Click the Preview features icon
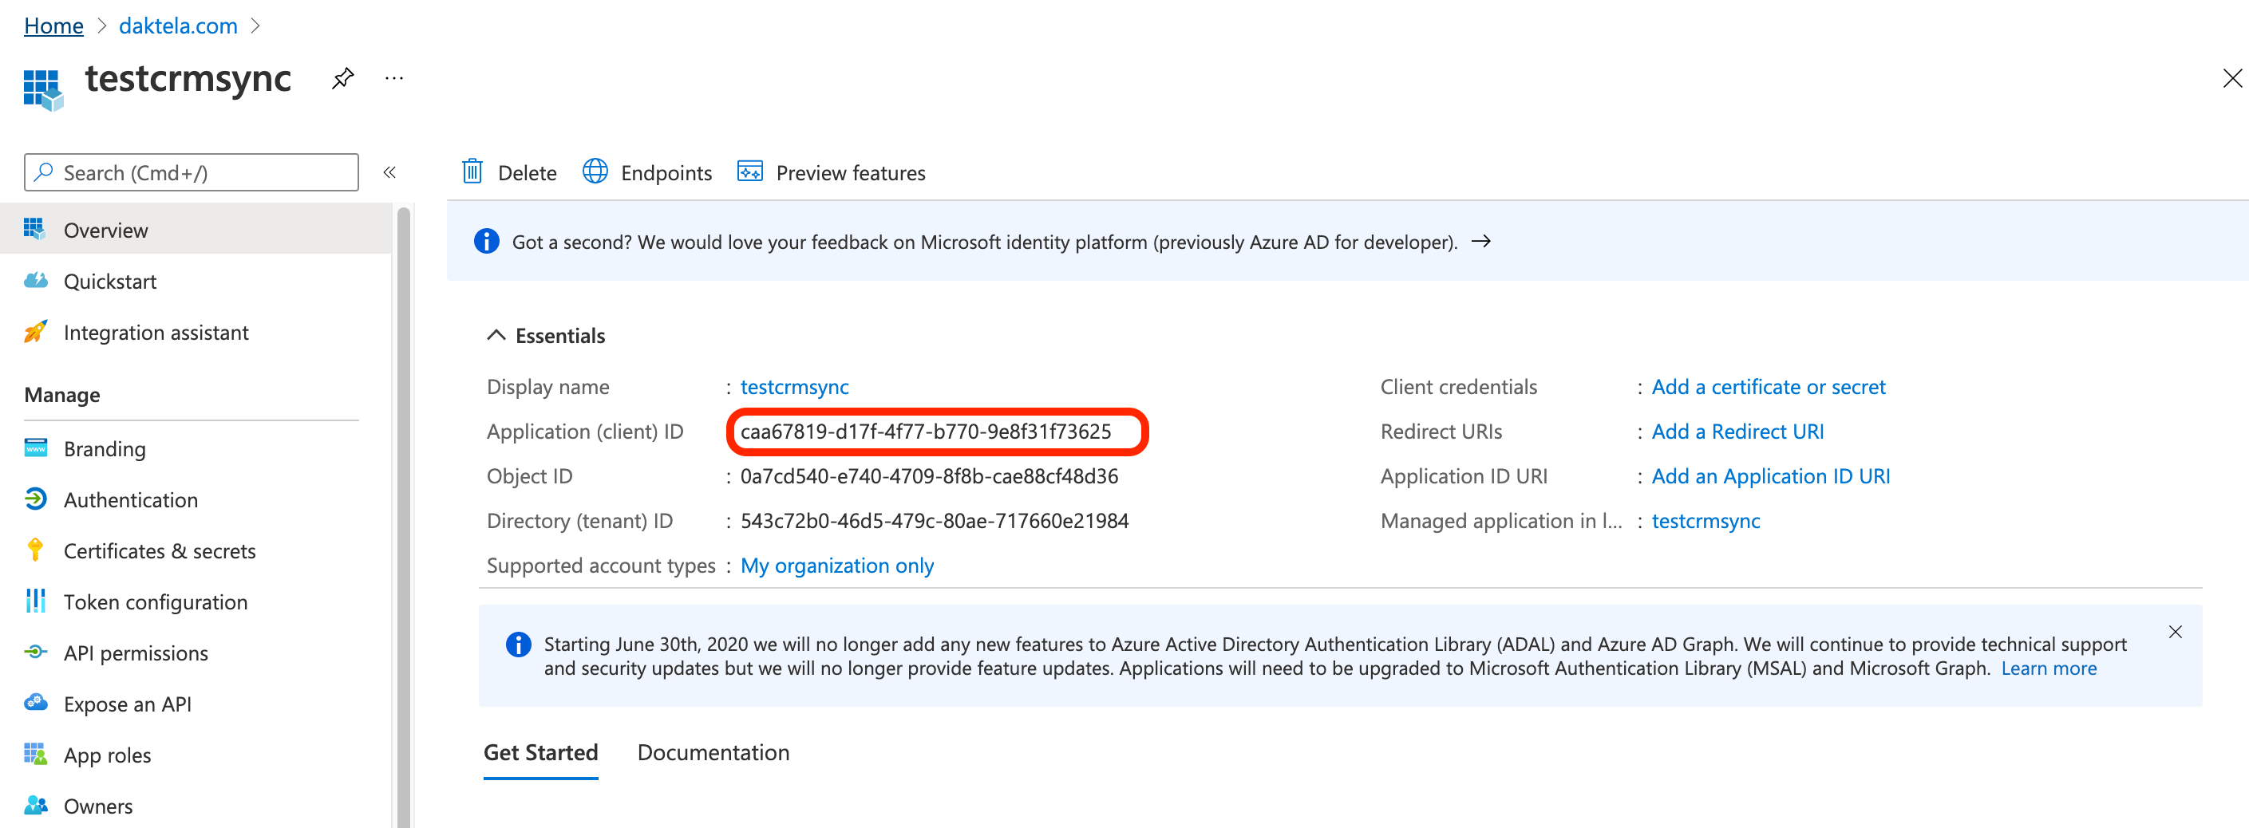Viewport: 2249px width, 828px height. click(x=751, y=172)
